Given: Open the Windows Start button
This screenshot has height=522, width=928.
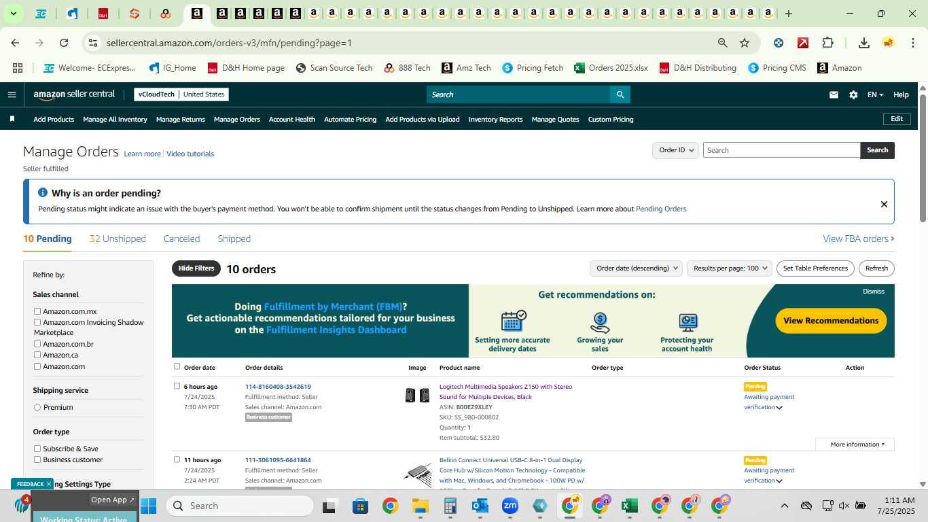Looking at the screenshot, I should coord(148,506).
